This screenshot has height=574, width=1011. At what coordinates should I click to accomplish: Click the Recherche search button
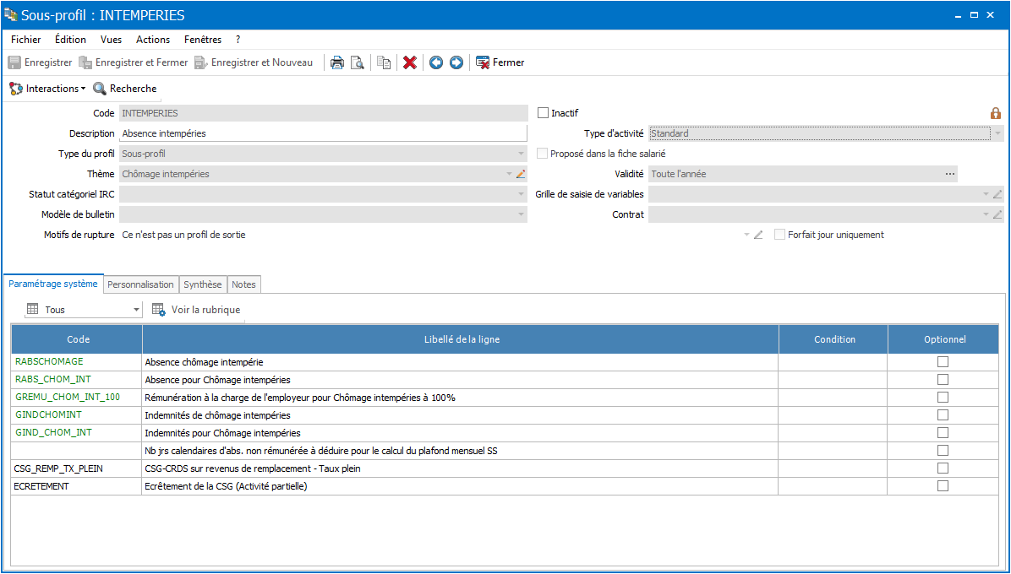point(125,88)
